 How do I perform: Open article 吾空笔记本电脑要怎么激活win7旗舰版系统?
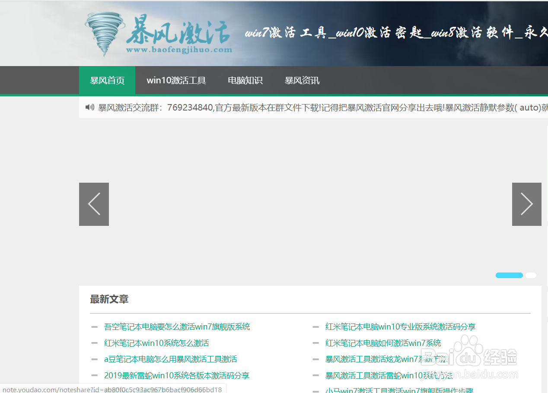[x=177, y=327]
